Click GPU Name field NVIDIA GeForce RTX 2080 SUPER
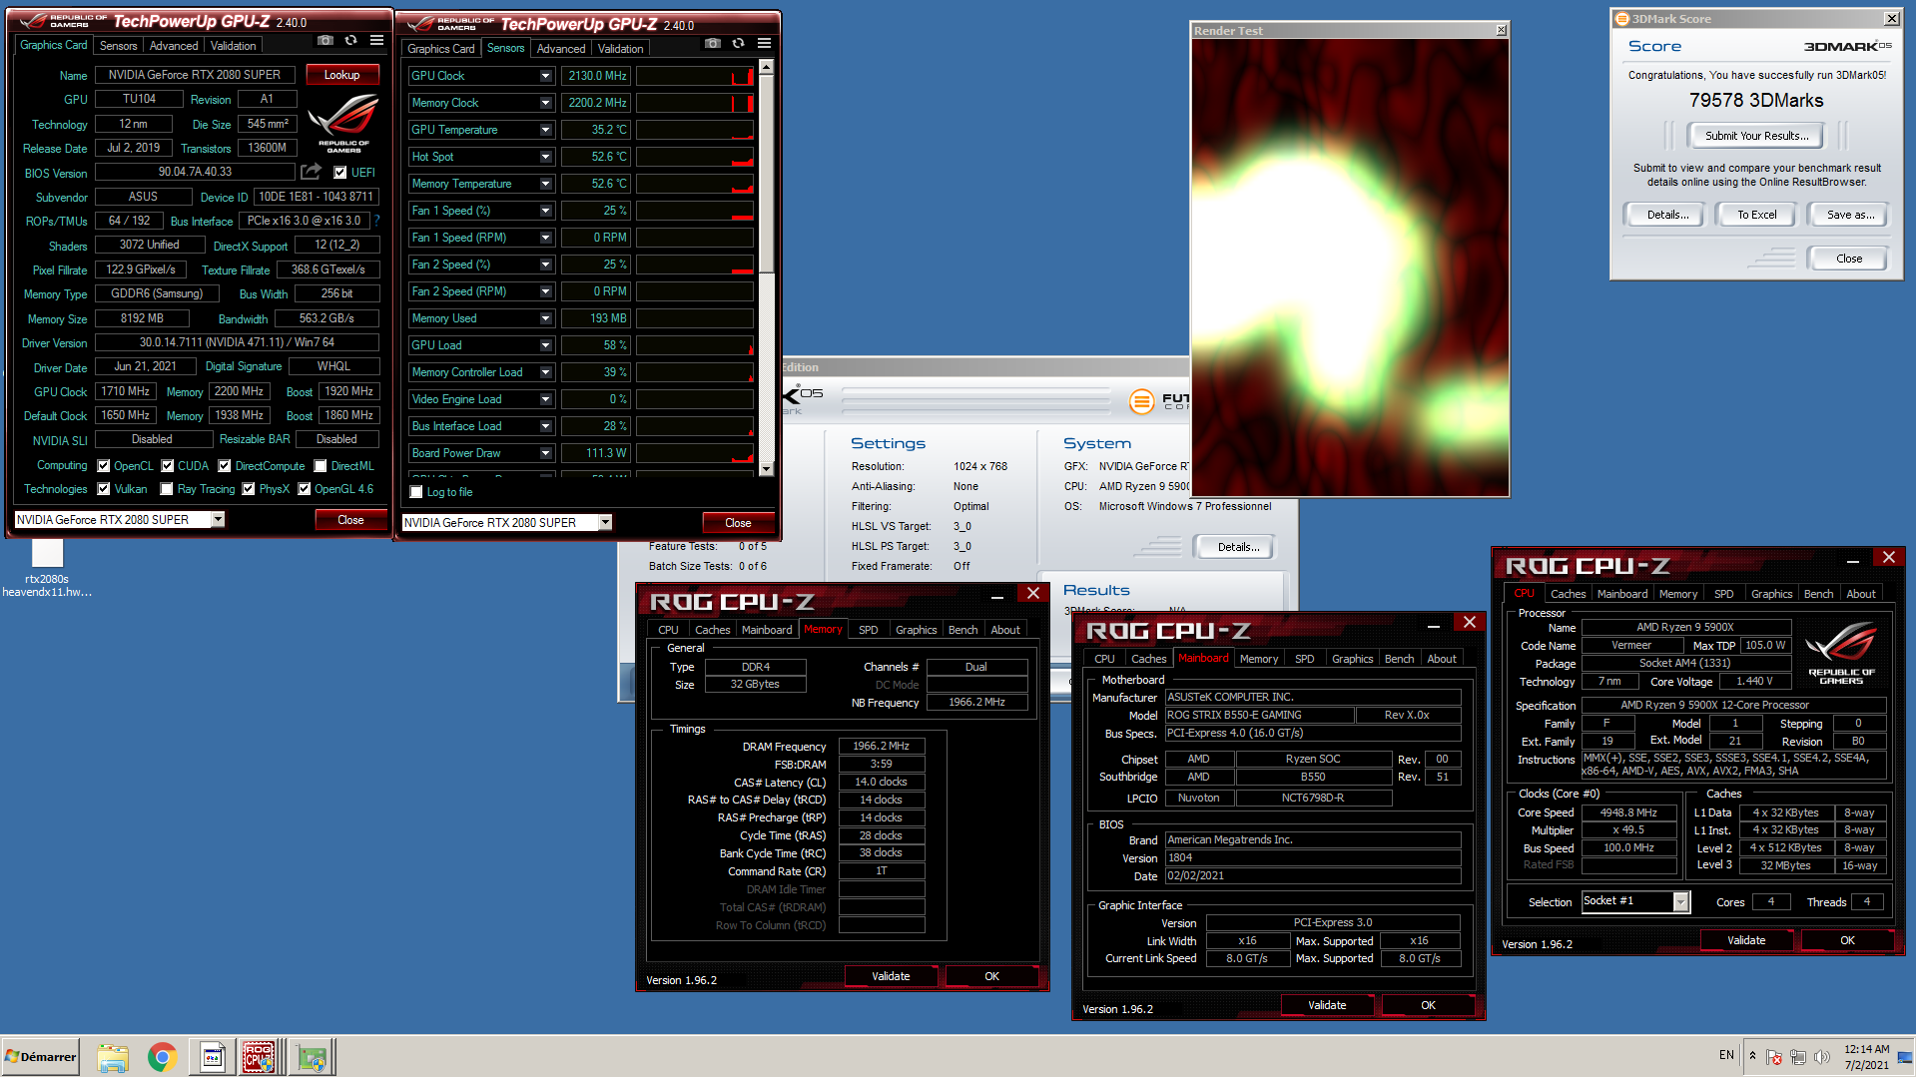Viewport: 1916px width, 1077px height. click(195, 75)
